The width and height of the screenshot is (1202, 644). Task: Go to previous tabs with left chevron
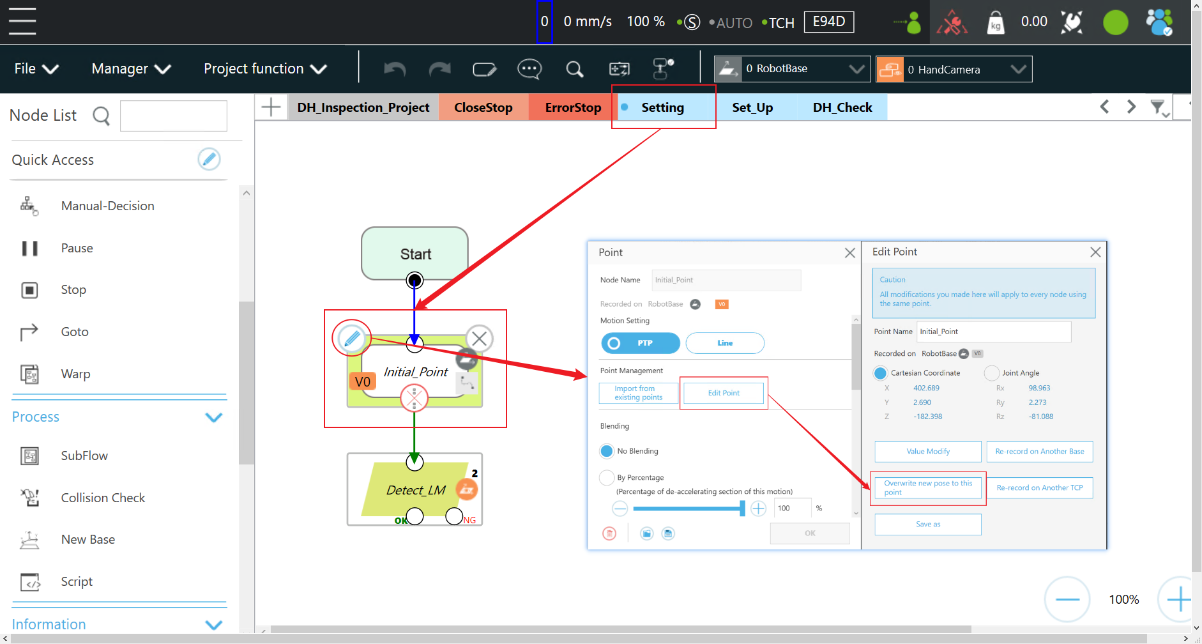point(1104,107)
